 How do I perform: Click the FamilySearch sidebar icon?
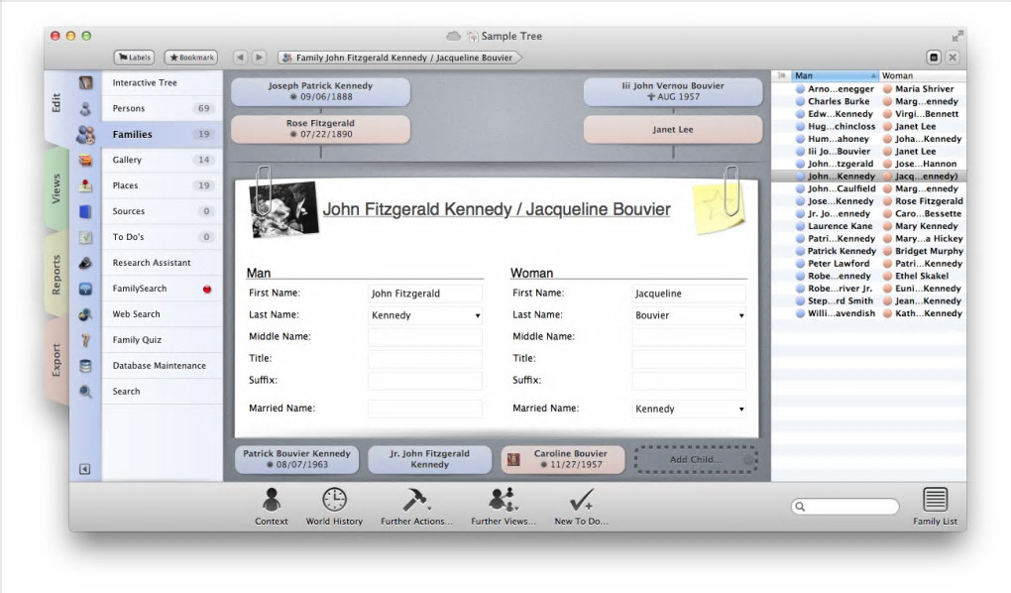pyautogui.click(x=85, y=290)
